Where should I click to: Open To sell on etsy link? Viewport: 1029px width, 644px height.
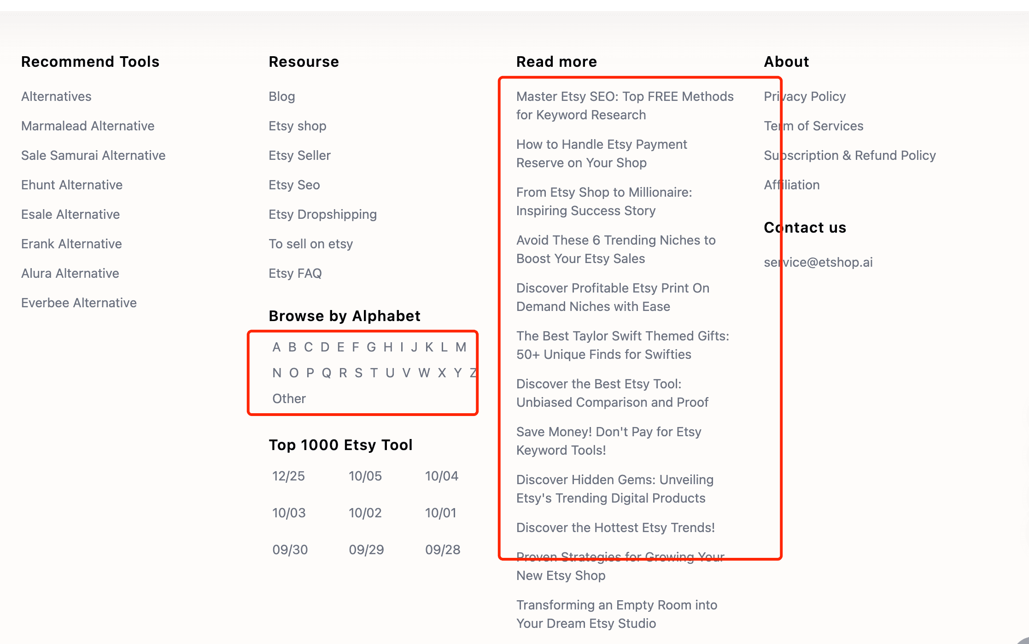click(311, 244)
